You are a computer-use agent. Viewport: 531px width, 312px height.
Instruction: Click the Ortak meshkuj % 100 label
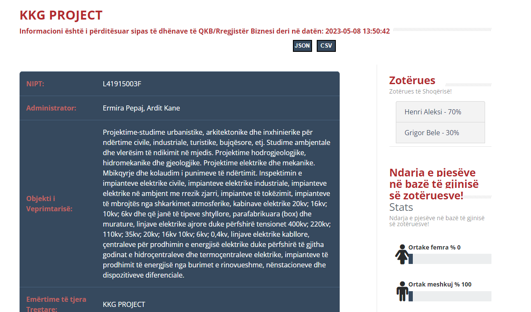(440, 284)
